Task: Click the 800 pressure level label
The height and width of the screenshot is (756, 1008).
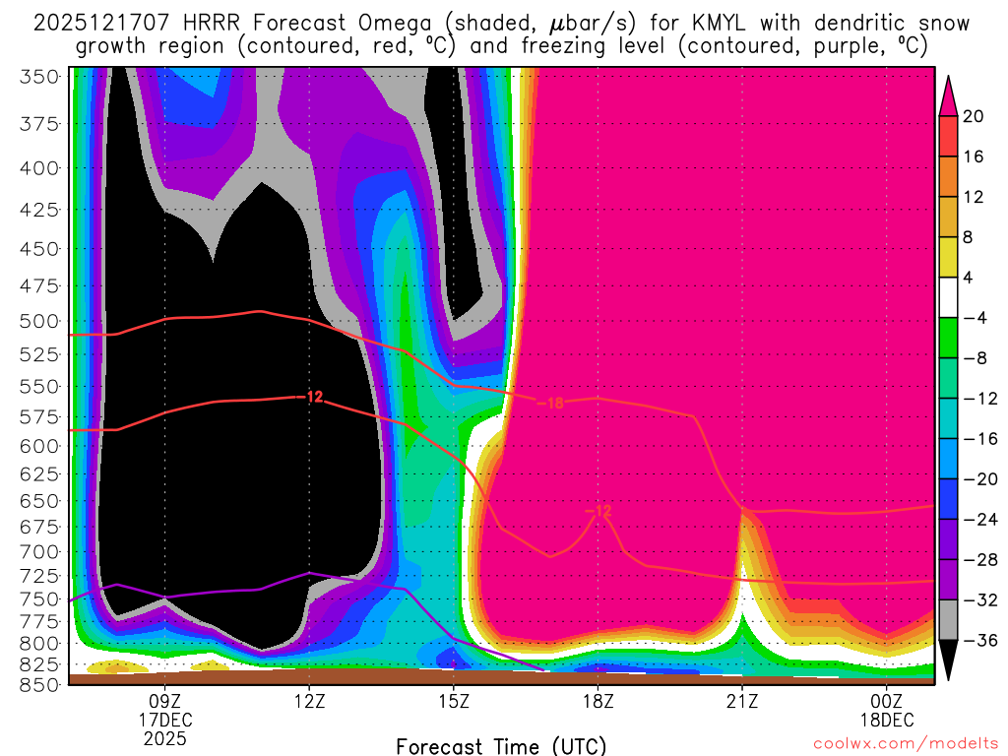Action: pos(39,643)
